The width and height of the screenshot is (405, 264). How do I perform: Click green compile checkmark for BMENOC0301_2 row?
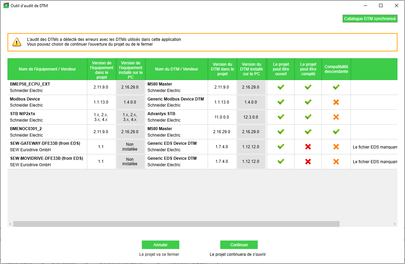[x=308, y=132]
